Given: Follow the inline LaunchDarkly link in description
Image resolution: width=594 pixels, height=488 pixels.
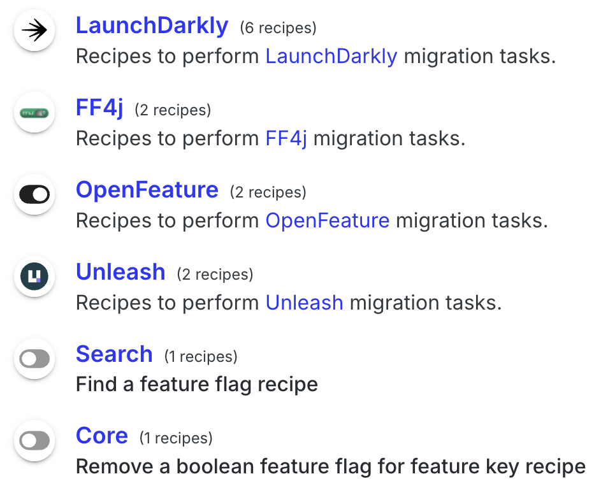Looking at the screenshot, I should pyautogui.click(x=331, y=57).
